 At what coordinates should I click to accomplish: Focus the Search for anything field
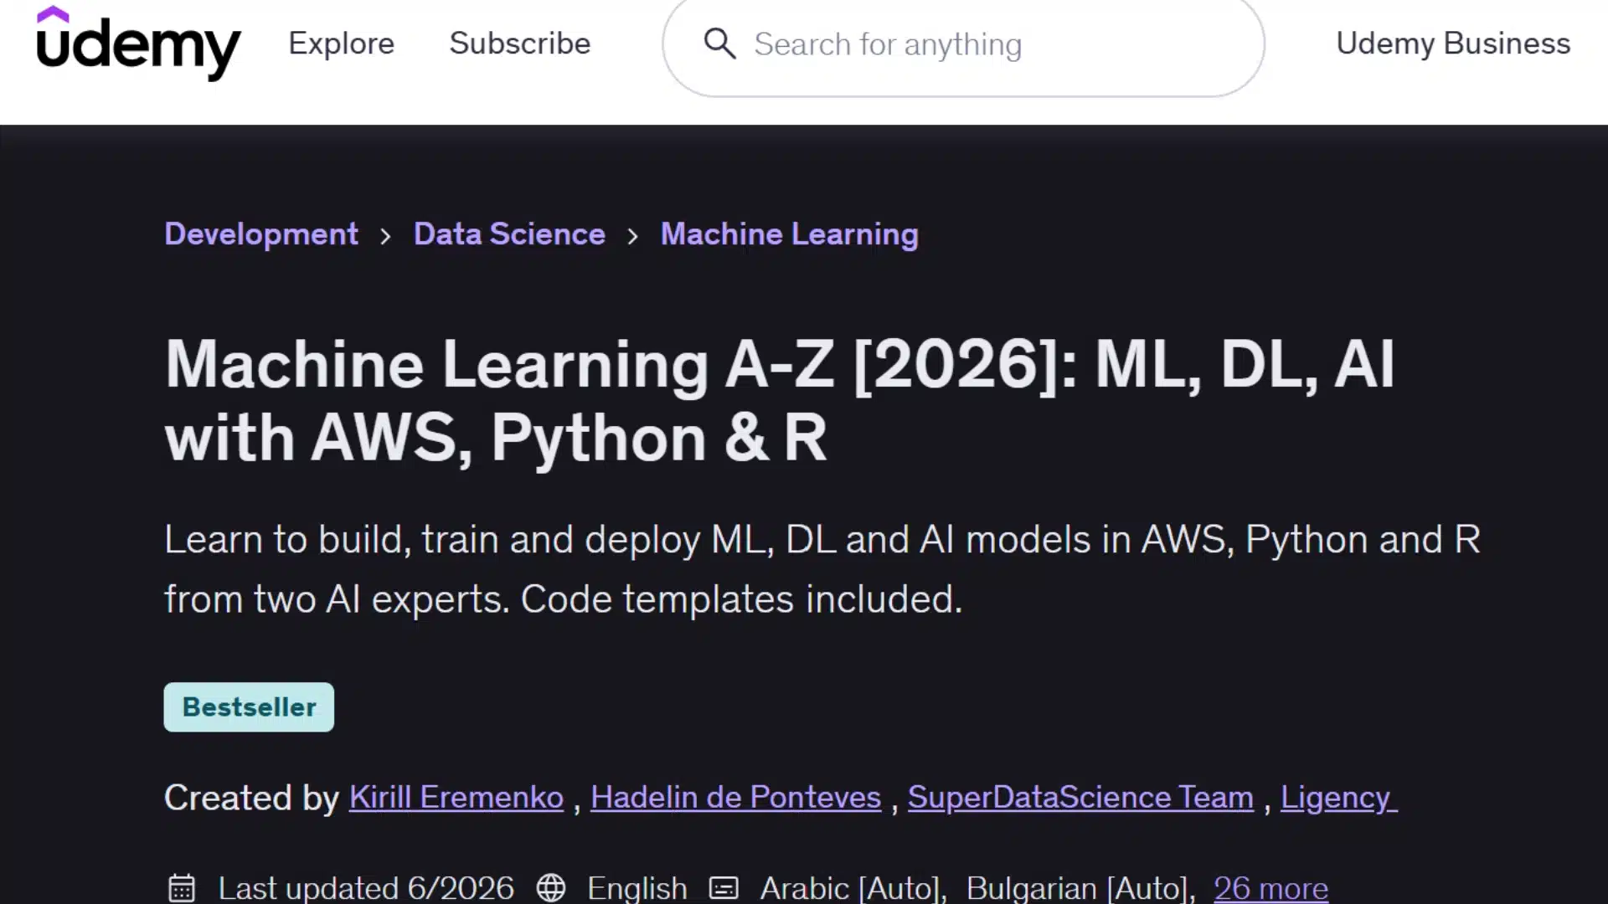click(963, 44)
